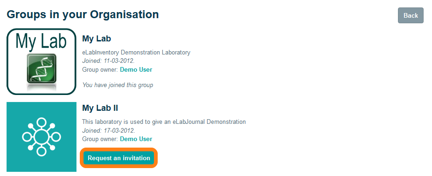Select the My Lab group logo frame
The image size is (432, 176).
tap(42, 61)
